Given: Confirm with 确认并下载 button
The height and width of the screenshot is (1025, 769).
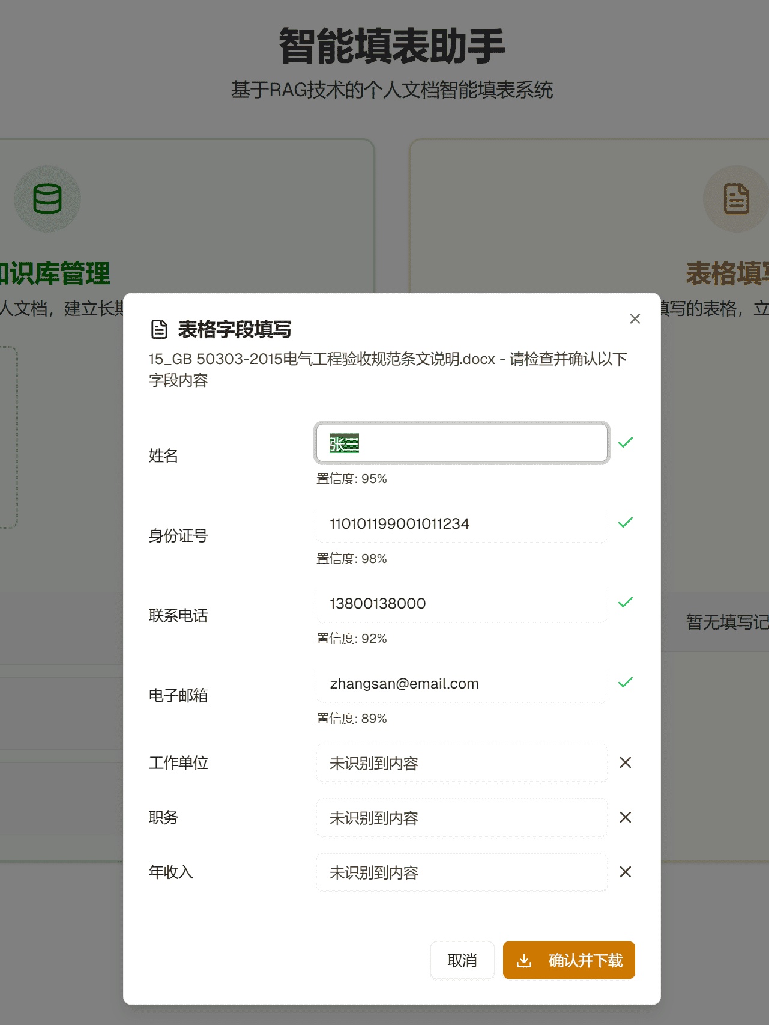Looking at the screenshot, I should [x=569, y=960].
